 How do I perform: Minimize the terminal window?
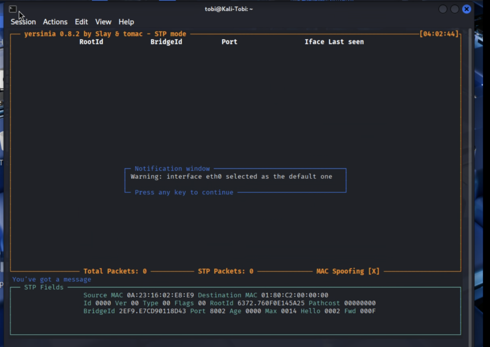coord(443,9)
